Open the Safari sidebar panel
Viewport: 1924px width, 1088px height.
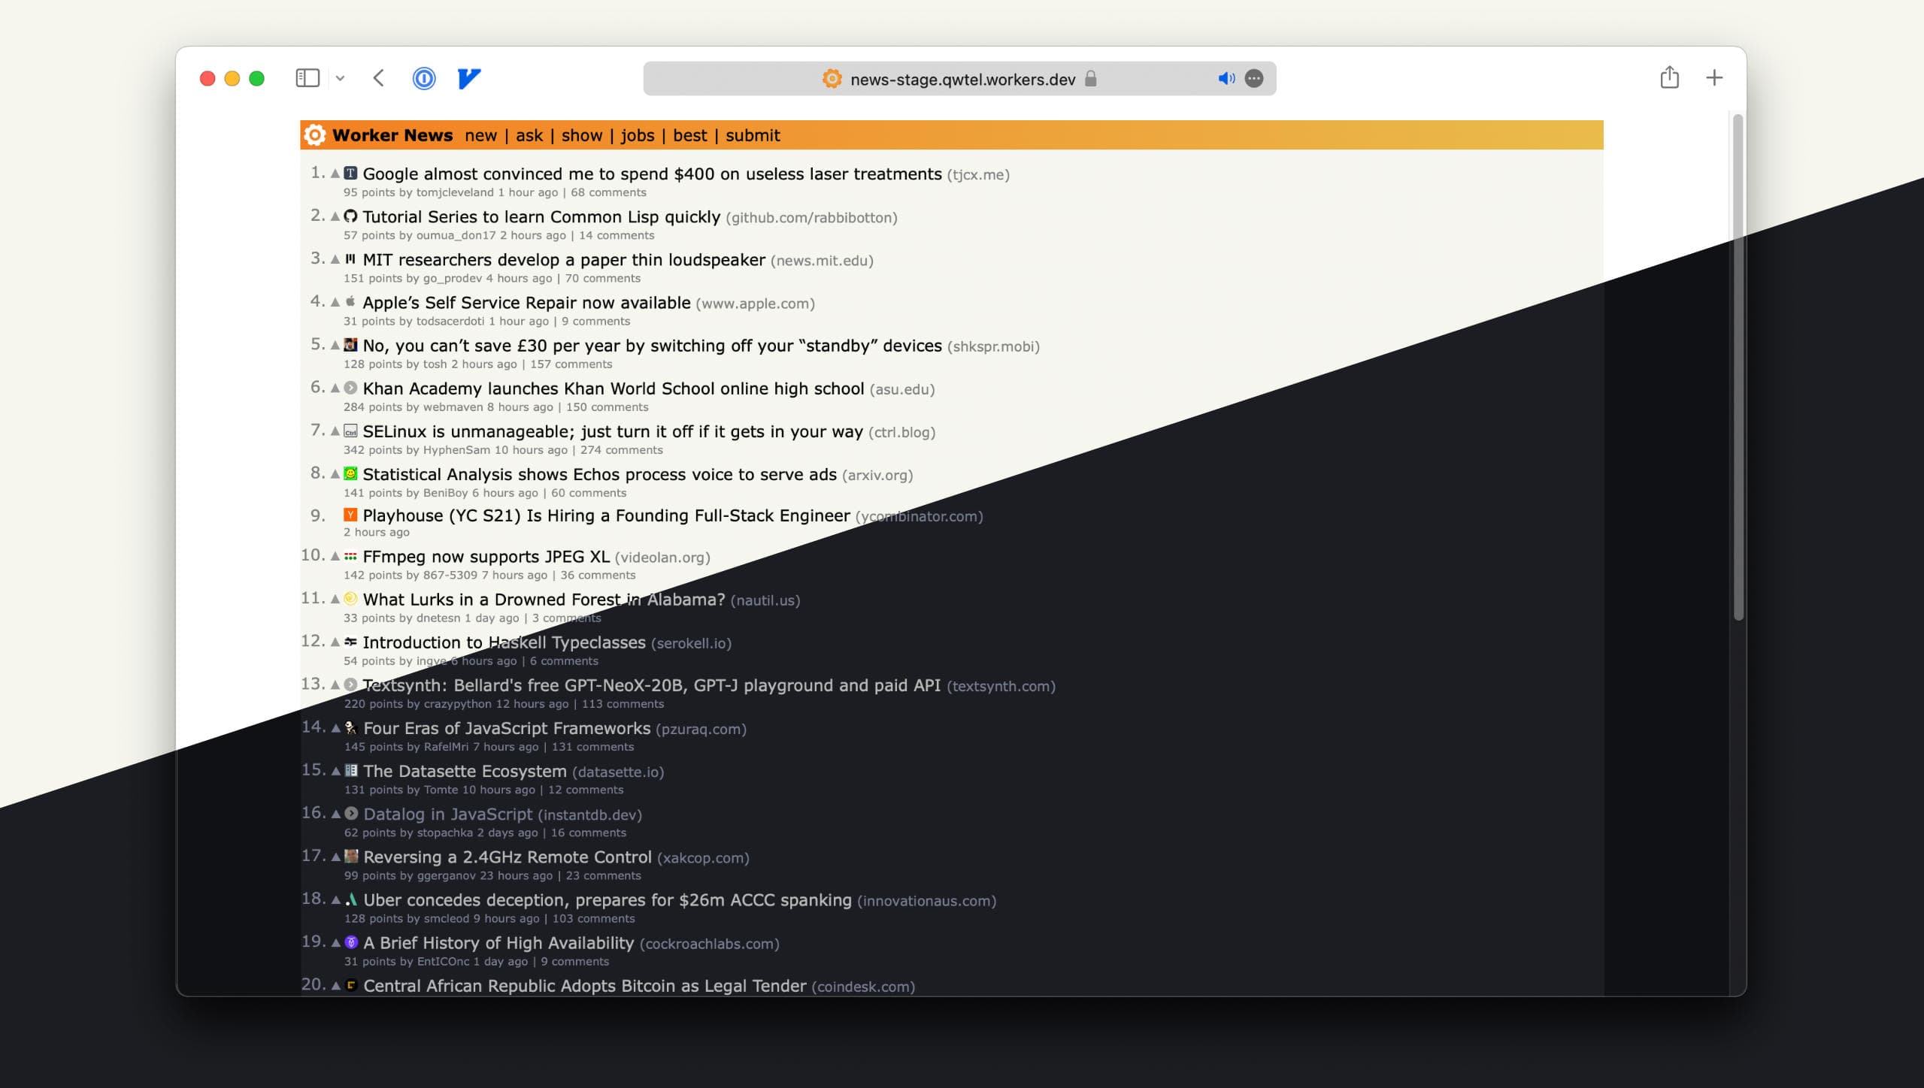(x=308, y=78)
